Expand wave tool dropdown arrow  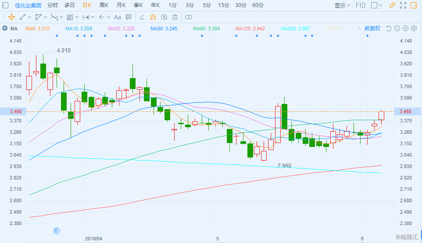[x=61, y=17]
